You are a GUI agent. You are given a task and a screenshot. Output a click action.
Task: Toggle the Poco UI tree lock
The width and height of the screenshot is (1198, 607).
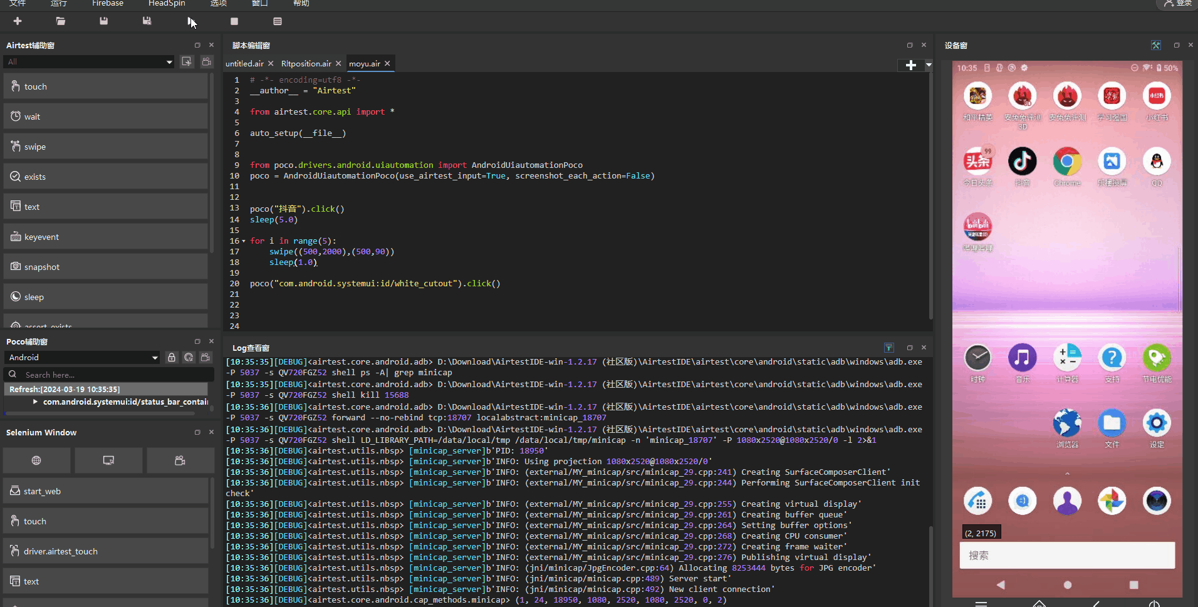pyautogui.click(x=172, y=357)
